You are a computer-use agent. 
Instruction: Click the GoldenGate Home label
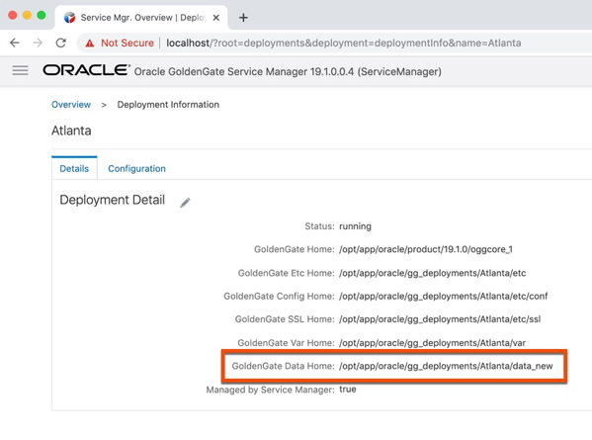click(x=295, y=249)
